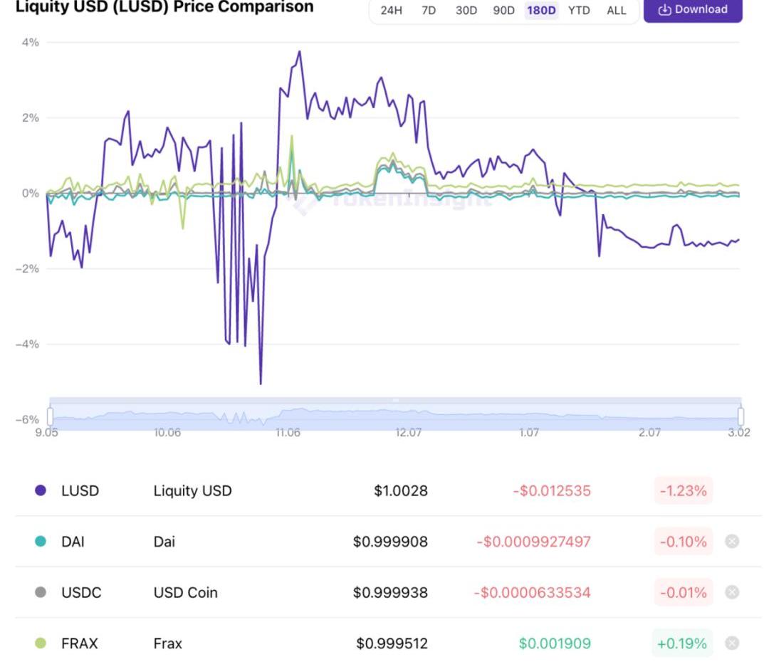Click the 12.07 date axis label
The width and height of the screenshot is (769, 664).
point(408,432)
